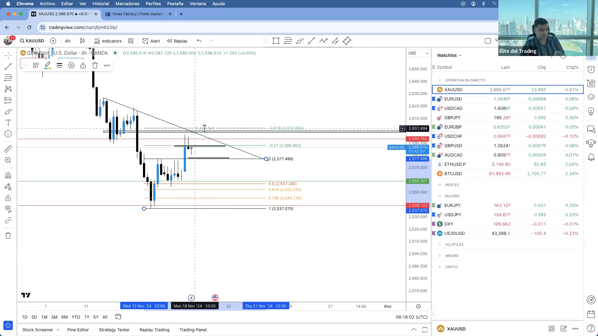Collapse the MAJORS section
The height and width of the screenshot is (336, 598).
[x=440, y=196]
